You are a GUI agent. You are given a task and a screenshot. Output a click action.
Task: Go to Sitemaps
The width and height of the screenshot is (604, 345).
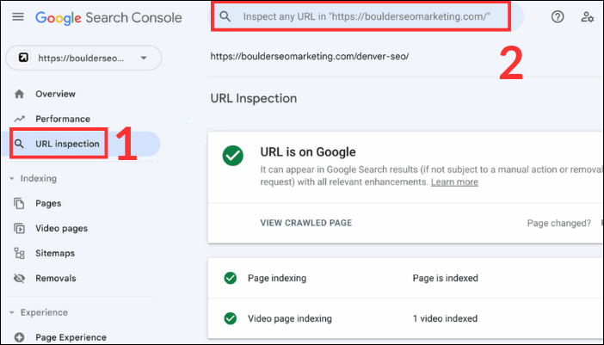coord(55,253)
